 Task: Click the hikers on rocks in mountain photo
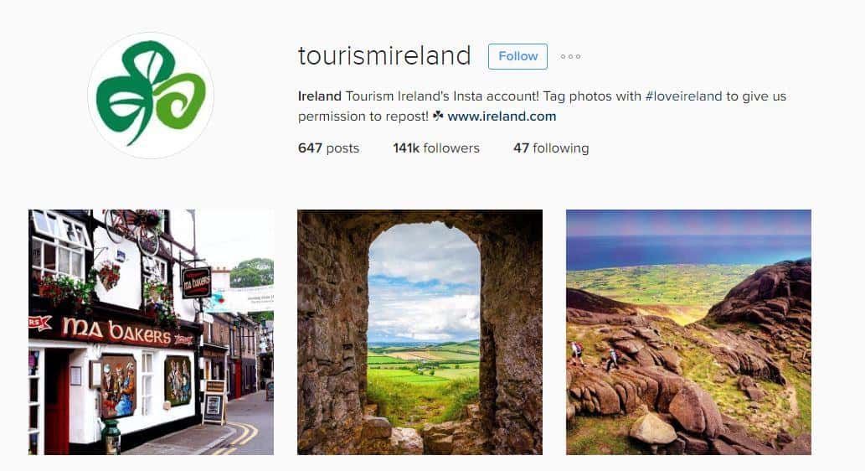pyautogui.click(x=595, y=355)
